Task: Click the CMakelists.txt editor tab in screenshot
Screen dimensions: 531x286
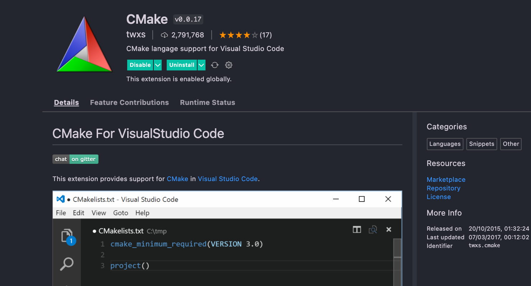Action: click(x=129, y=231)
